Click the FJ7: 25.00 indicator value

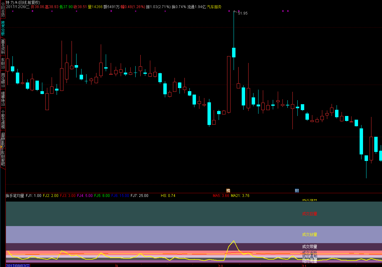139,196
